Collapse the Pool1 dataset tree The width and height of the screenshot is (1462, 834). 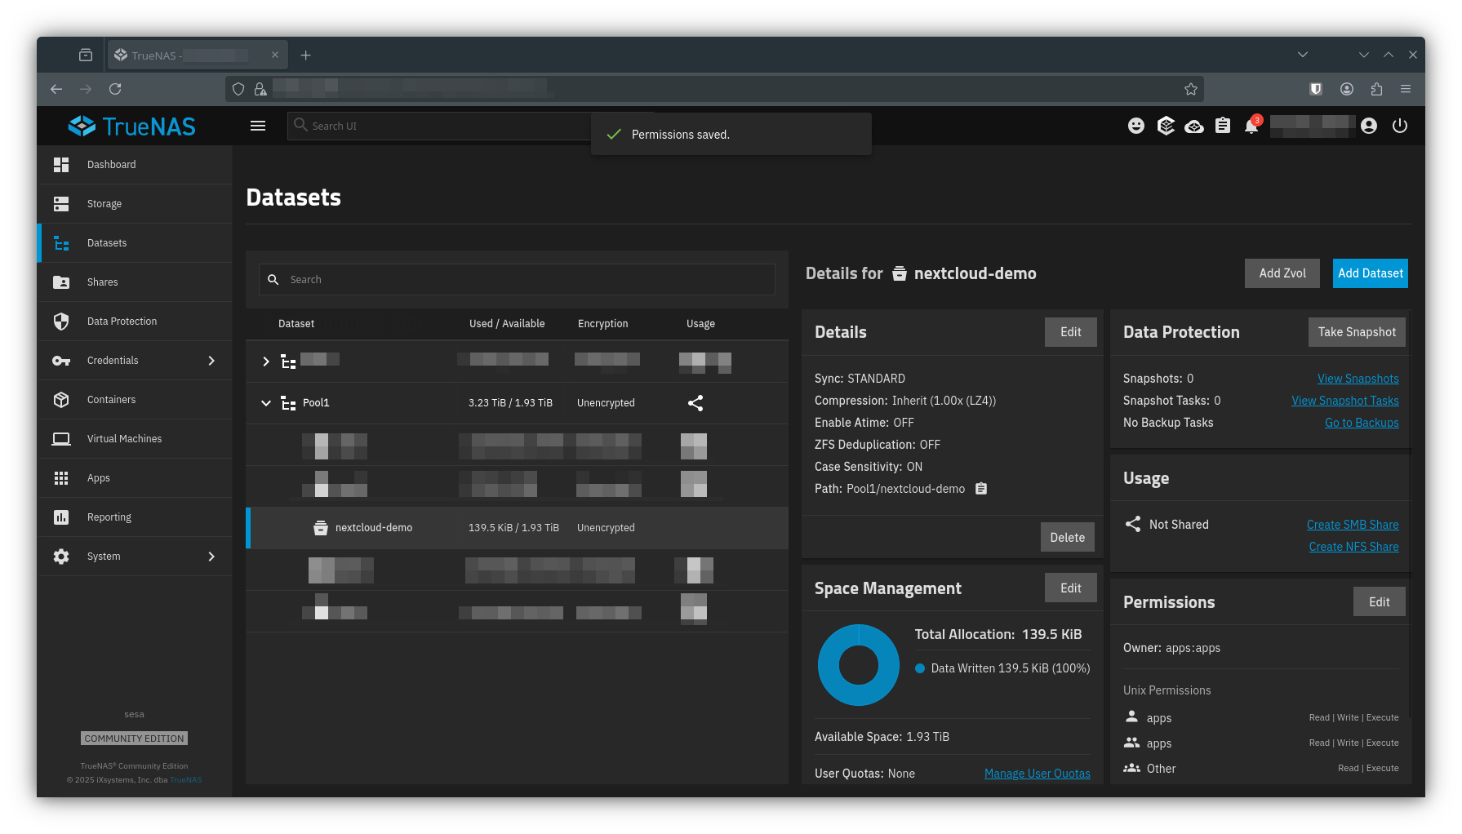pyautogui.click(x=266, y=403)
